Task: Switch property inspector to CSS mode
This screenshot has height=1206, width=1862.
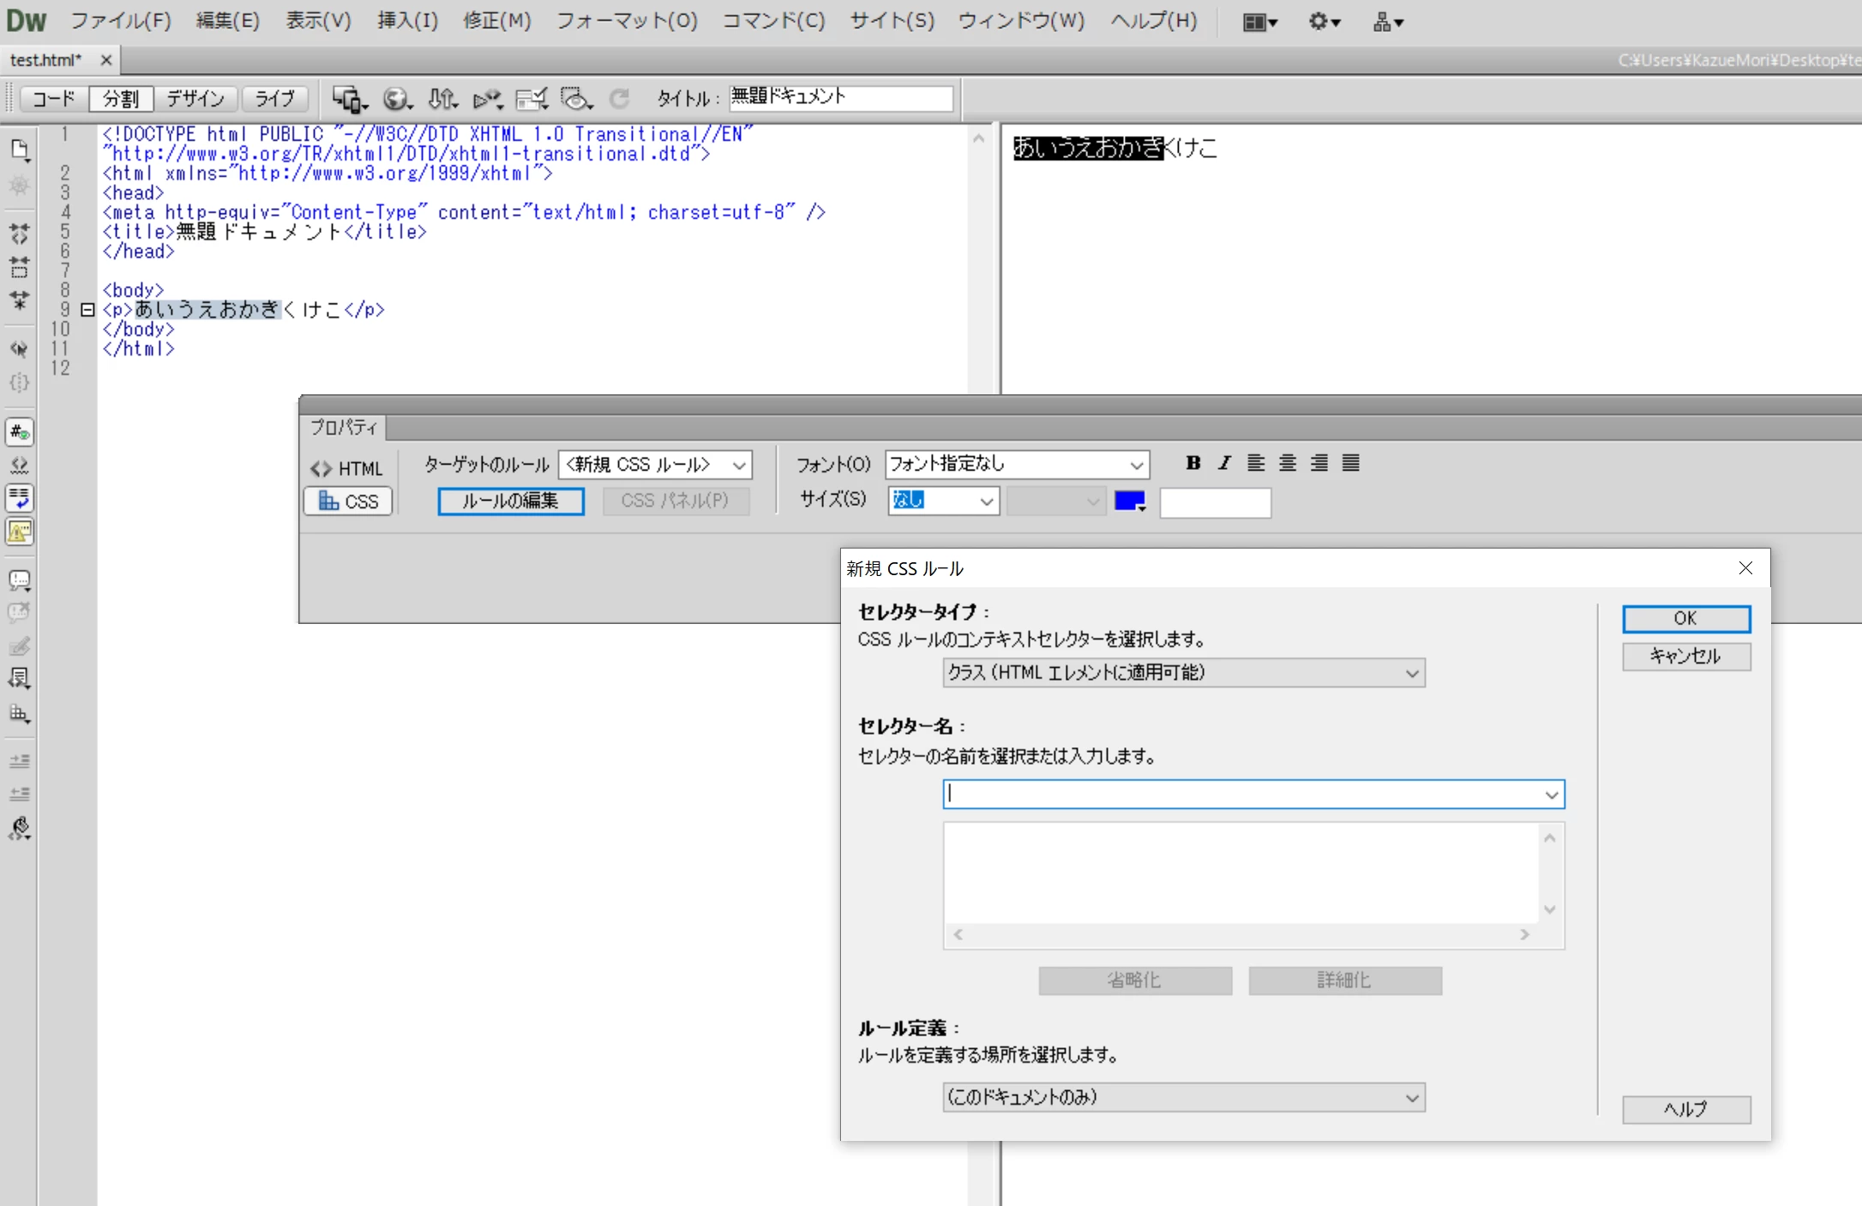Action: tap(348, 501)
